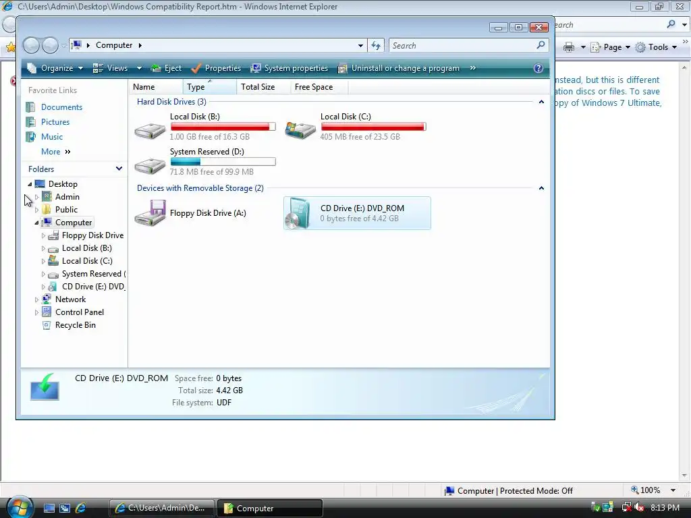The height and width of the screenshot is (518, 691).
Task: Open the zoom level 100% dropdown
Action: (673, 490)
